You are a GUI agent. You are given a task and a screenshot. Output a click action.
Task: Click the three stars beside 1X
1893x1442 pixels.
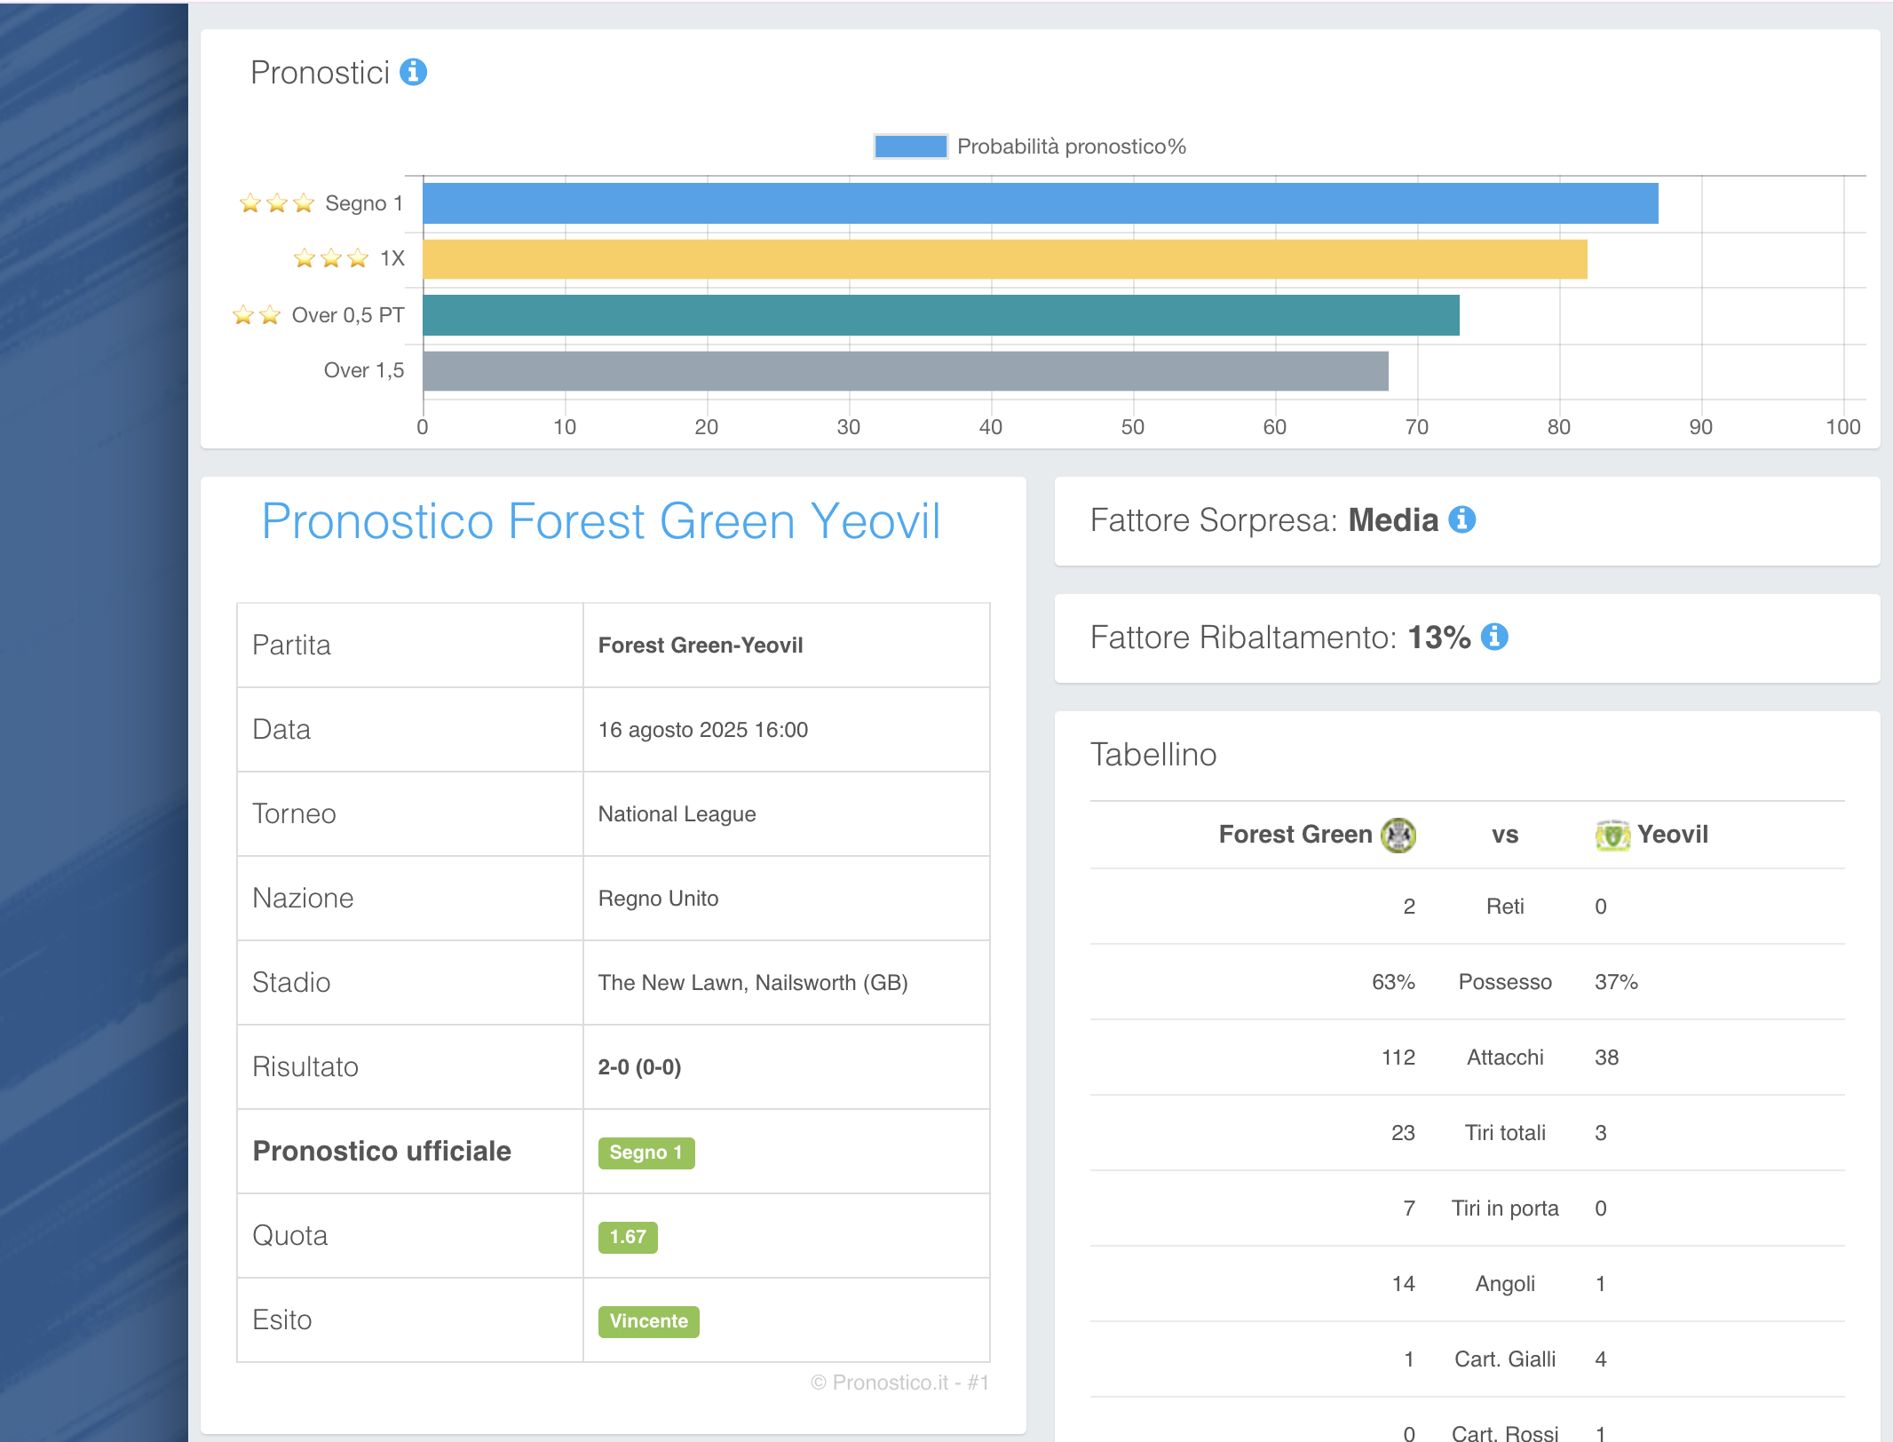[x=331, y=258]
